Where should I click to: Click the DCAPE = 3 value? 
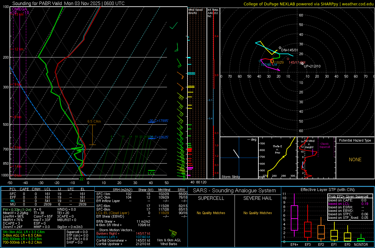[x=11, y=223]
